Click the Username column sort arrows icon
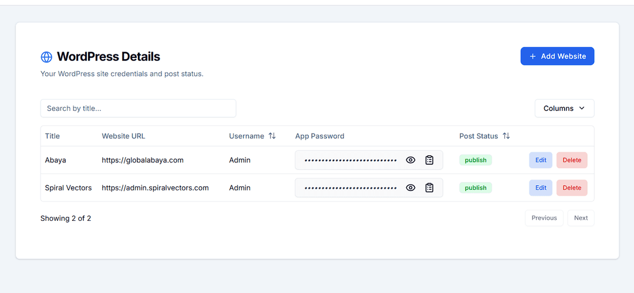The image size is (634, 293). click(272, 136)
